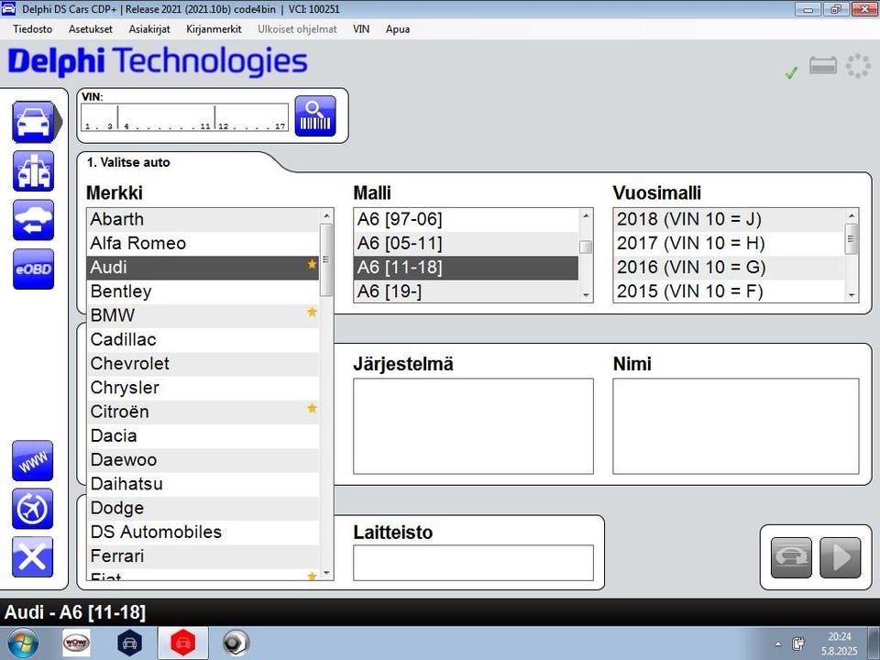Select Alfa Romeo in the Merkki list

[203, 244]
